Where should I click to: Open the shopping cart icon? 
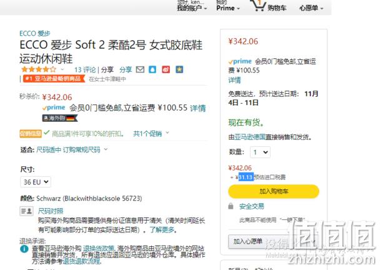pos(258,6)
